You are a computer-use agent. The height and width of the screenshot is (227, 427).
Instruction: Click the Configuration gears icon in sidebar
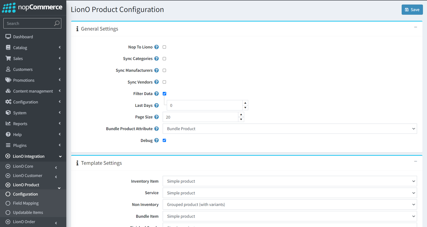[8, 102]
